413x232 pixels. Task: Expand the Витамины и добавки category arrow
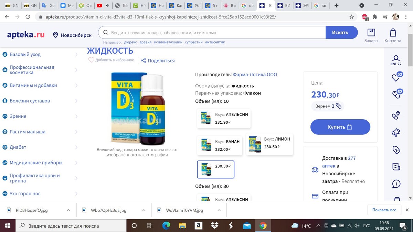click(x=76, y=85)
